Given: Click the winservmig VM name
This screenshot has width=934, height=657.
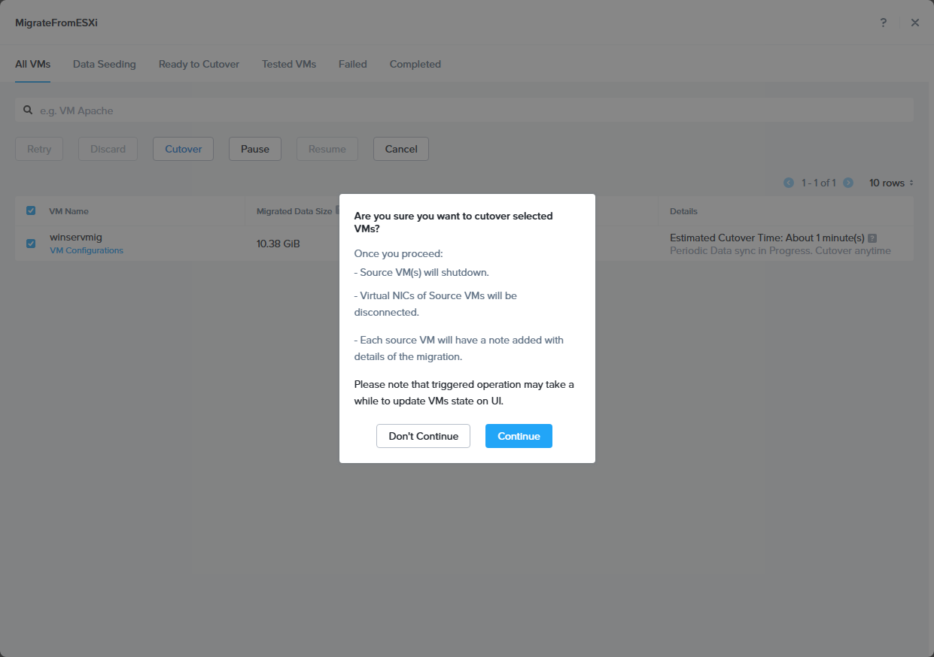Looking at the screenshot, I should coord(76,238).
